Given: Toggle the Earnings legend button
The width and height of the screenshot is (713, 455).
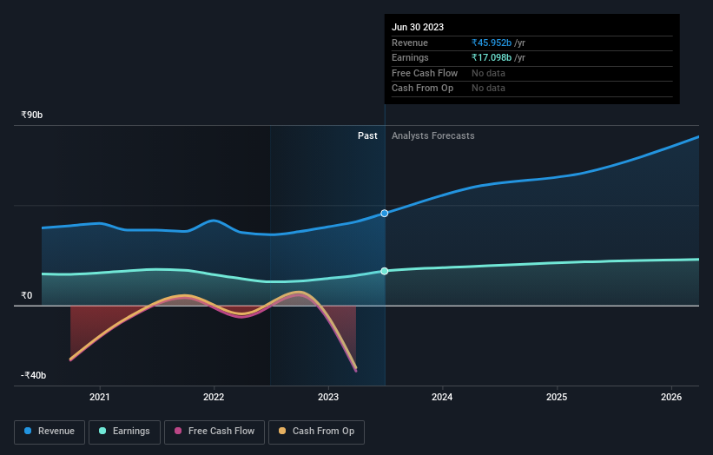Looking at the screenshot, I should [x=124, y=432].
